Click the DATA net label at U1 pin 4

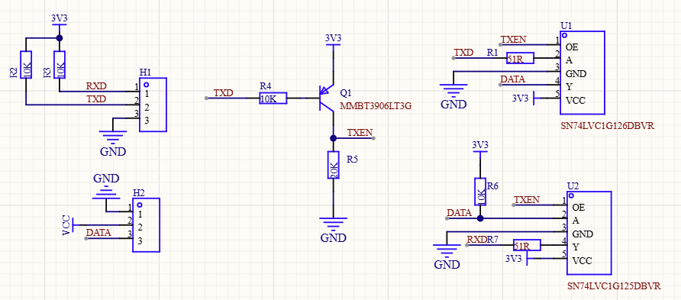coord(513,79)
